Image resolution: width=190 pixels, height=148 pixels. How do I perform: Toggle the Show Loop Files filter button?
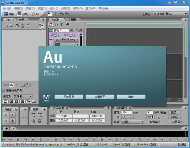(x=11, y=102)
